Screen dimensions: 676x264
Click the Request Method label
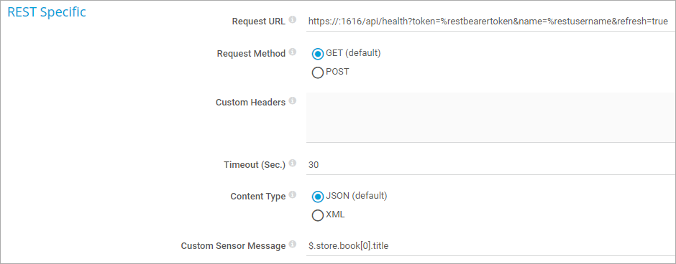252,54
